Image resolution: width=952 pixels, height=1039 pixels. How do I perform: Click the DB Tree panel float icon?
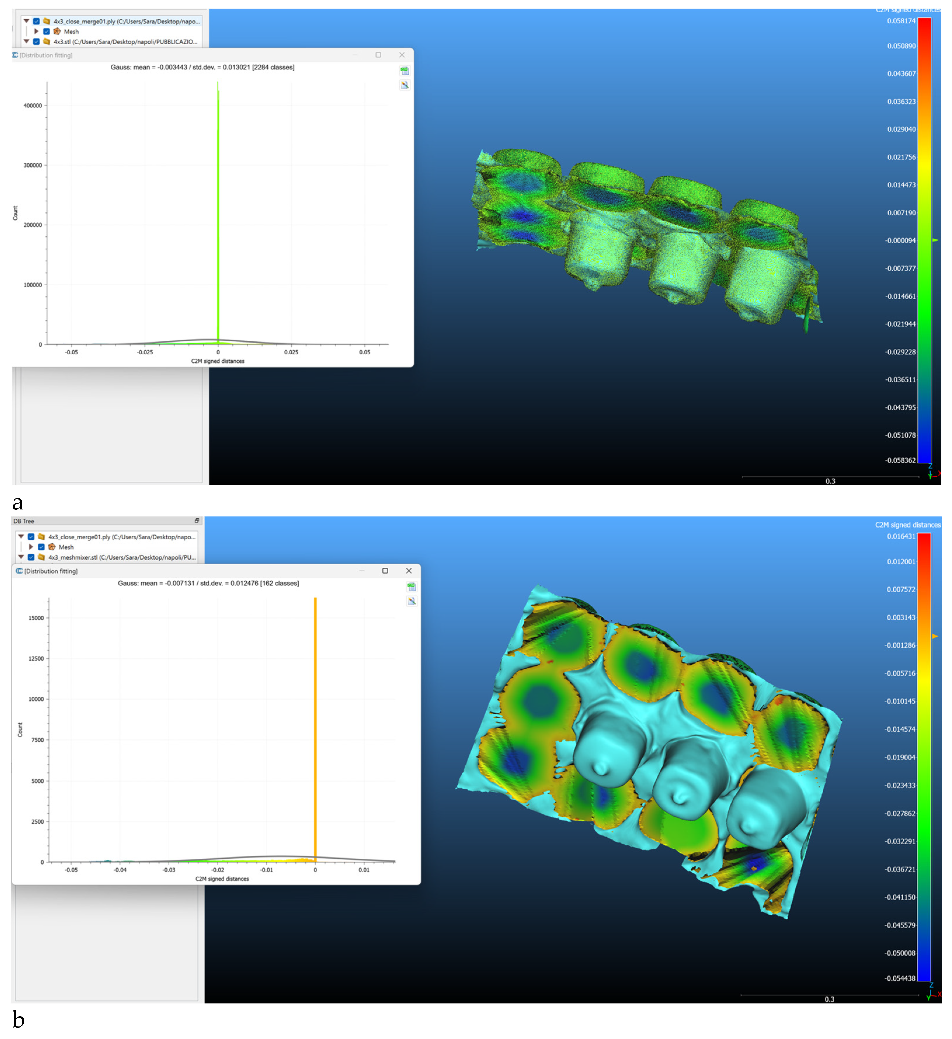196,521
